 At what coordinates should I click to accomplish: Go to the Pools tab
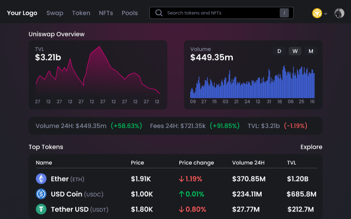coord(130,13)
